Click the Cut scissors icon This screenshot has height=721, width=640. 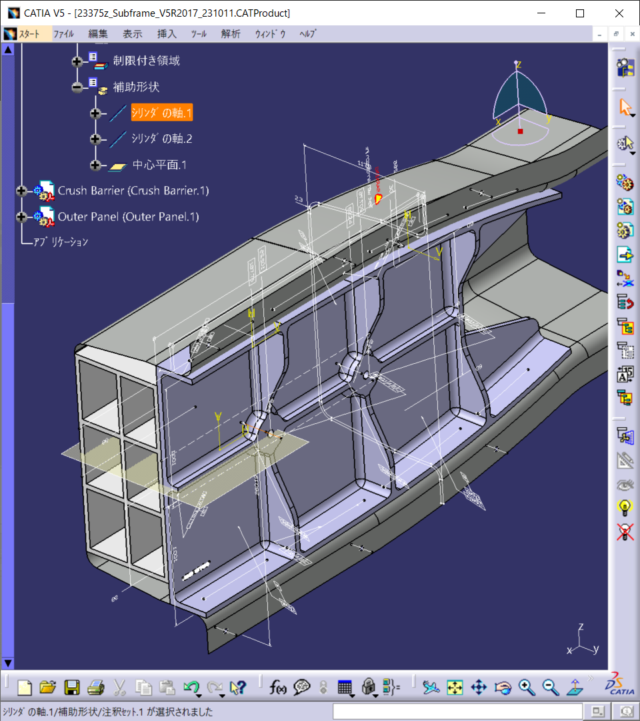point(119,688)
